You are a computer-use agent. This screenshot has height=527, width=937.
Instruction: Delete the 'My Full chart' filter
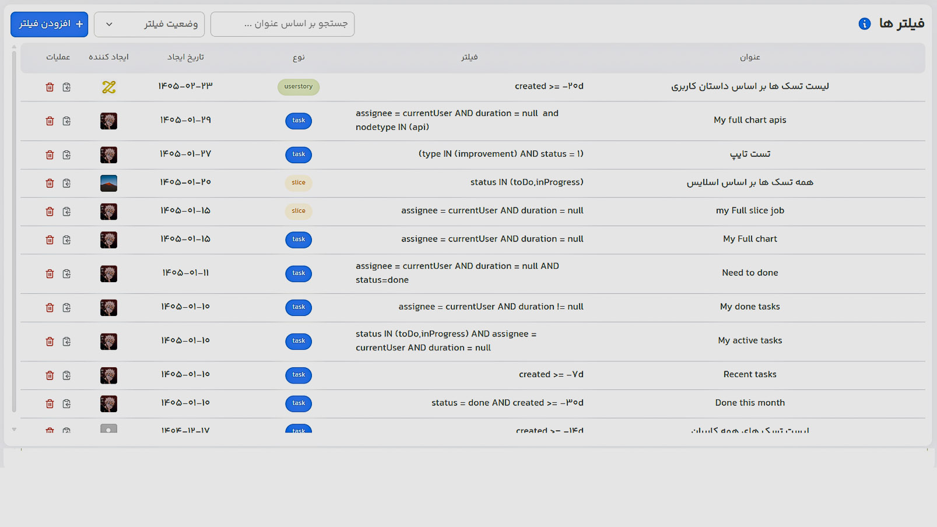tap(50, 240)
